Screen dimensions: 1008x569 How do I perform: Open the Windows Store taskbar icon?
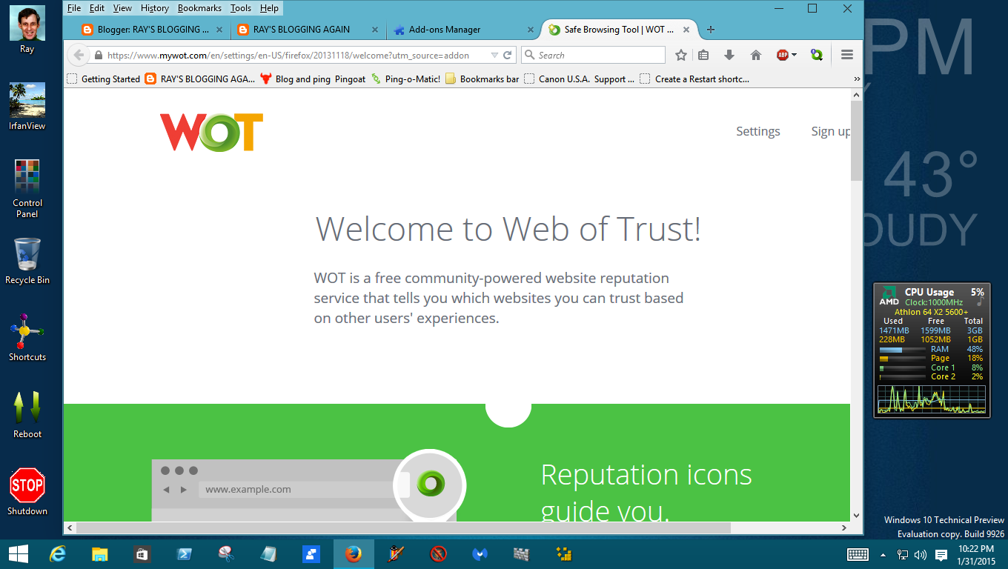tap(142, 554)
